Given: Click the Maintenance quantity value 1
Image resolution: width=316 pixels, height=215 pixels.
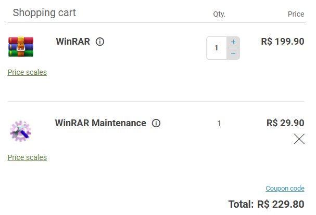Looking at the screenshot, I should point(219,123).
